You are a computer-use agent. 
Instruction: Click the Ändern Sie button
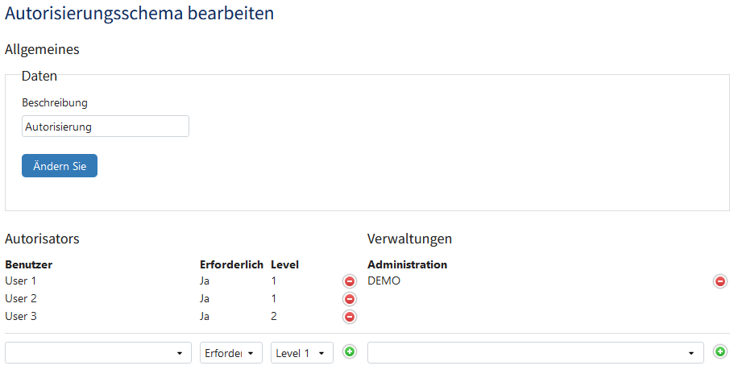coord(60,166)
